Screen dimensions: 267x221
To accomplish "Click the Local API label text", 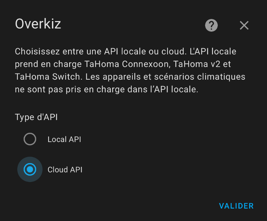I will [64, 139].
